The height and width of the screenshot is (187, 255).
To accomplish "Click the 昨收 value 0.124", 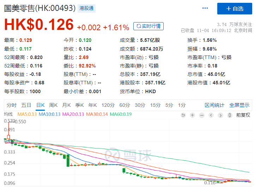I will click(x=85, y=49).
